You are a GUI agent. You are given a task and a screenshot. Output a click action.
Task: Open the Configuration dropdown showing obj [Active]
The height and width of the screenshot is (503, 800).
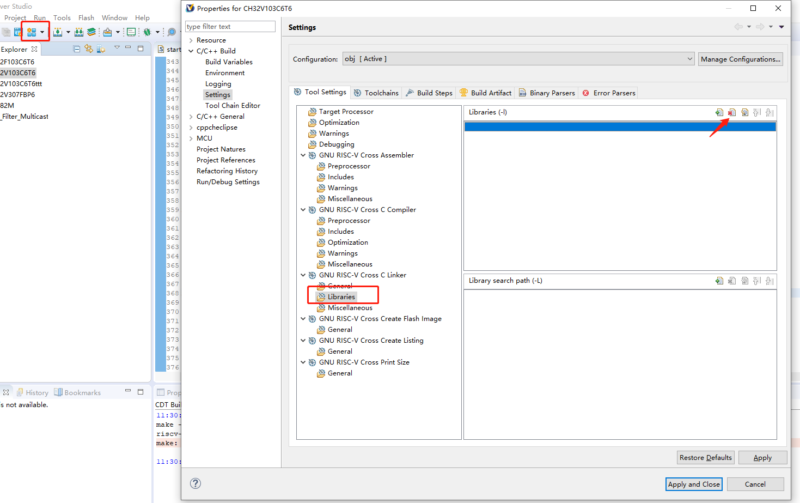pyautogui.click(x=518, y=59)
